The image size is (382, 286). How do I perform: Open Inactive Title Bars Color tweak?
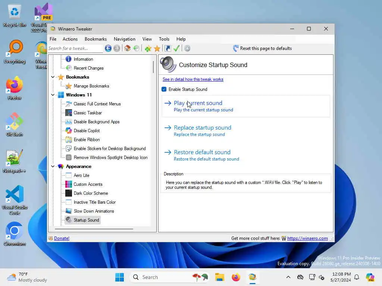pyautogui.click(x=94, y=202)
